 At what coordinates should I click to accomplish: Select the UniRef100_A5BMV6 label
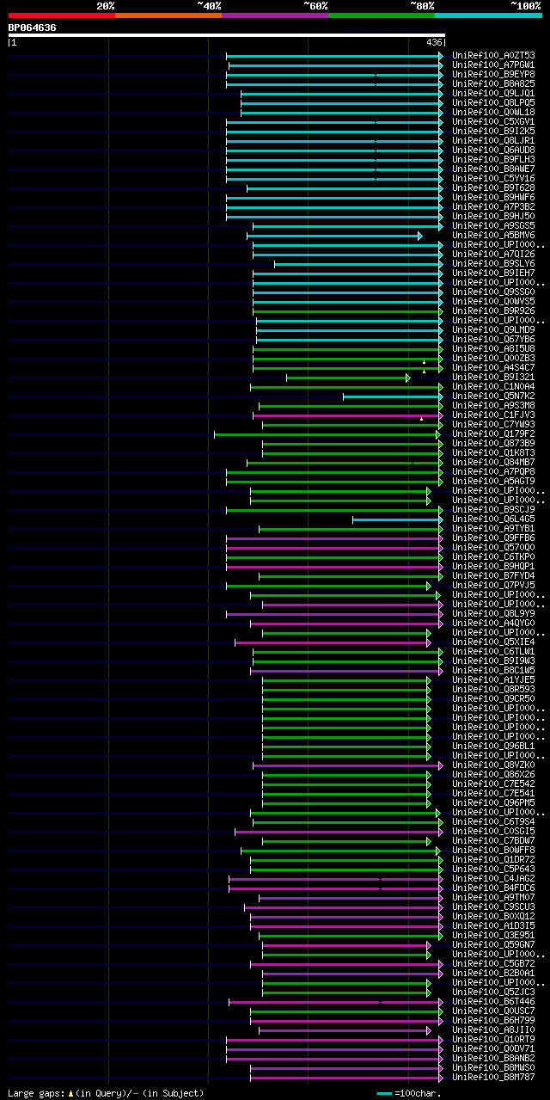(x=493, y=236)
